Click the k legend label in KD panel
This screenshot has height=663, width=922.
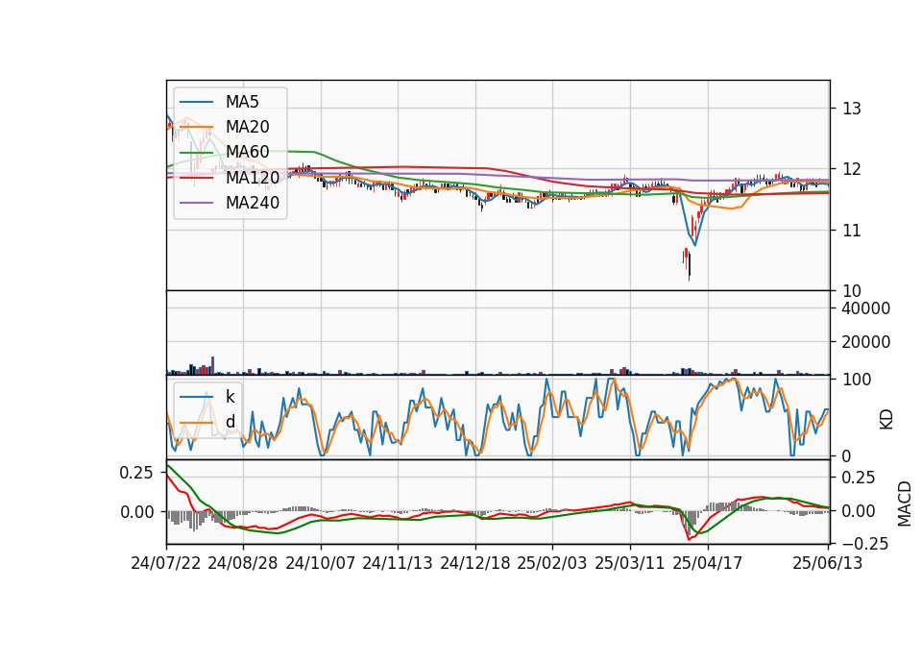tap(230, 397)
